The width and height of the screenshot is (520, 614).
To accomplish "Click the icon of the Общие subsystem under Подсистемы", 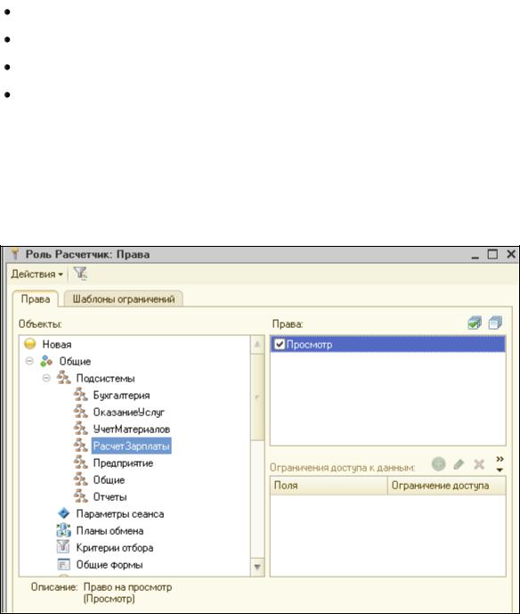I will tap(80, 479).
